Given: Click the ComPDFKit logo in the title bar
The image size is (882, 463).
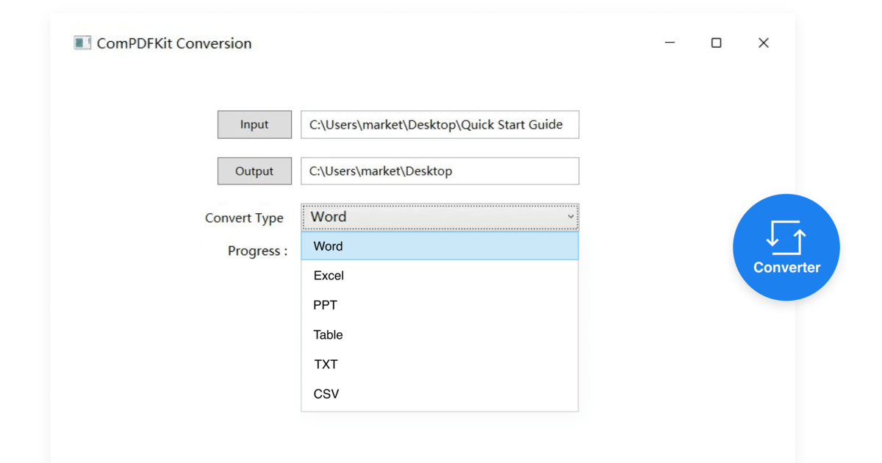Looking at the screenshot, I should [81, 43].
